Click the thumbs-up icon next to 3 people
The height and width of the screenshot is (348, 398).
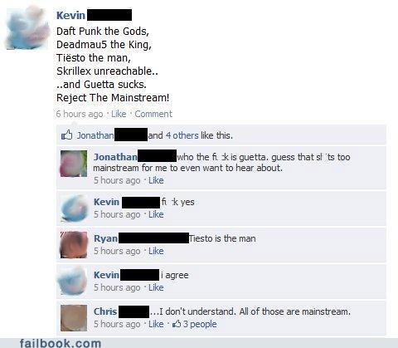pos(177,324)
